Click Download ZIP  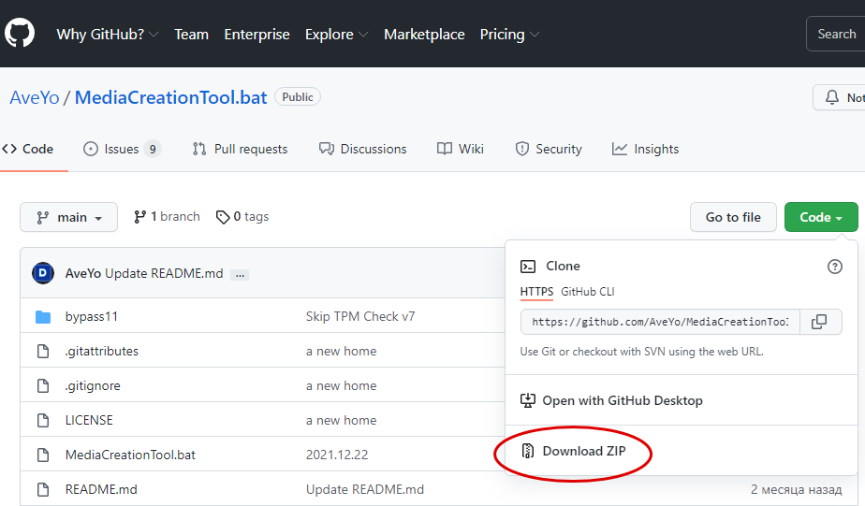[583, 451]
